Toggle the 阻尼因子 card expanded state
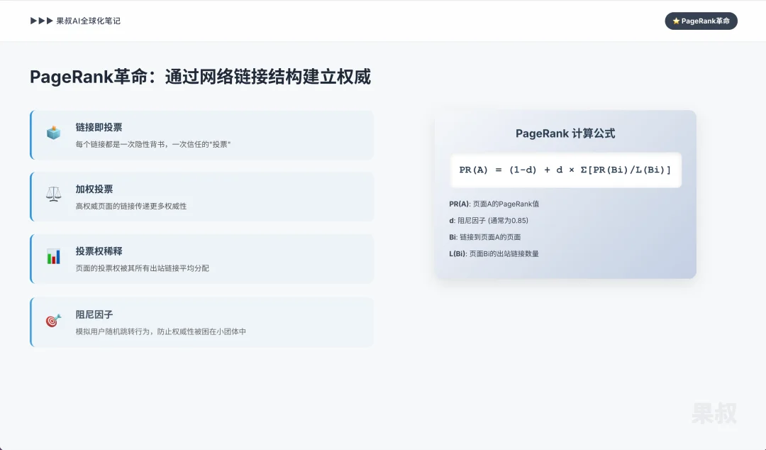This screenshot has height=450, width=766. (x=202, y=321)
